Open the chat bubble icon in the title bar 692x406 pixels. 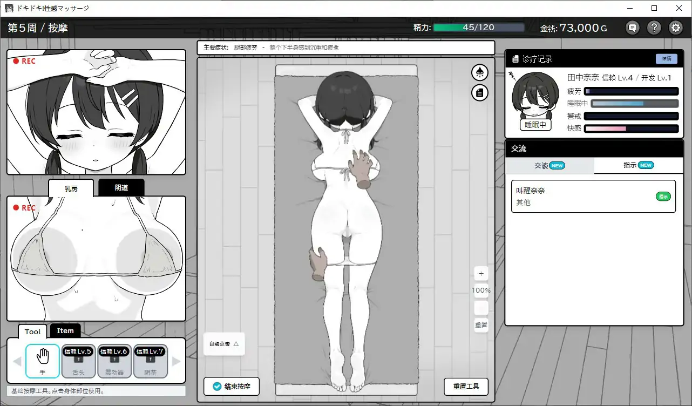coord(632,27)
